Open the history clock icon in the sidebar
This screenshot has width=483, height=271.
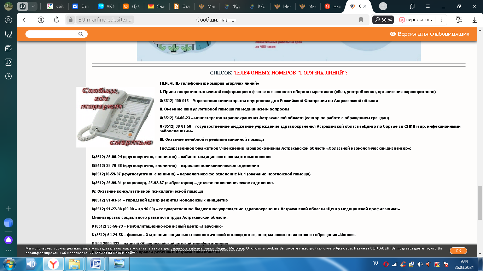pos(8,76)
